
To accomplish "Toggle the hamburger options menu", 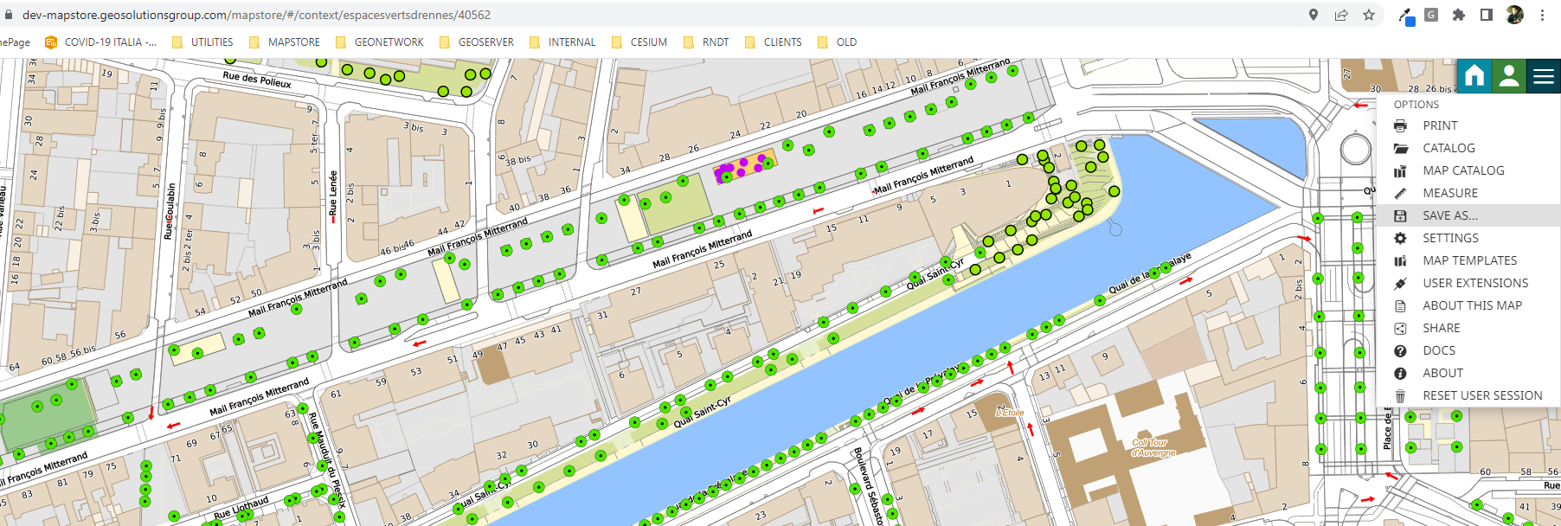I will pos(1544,76).
